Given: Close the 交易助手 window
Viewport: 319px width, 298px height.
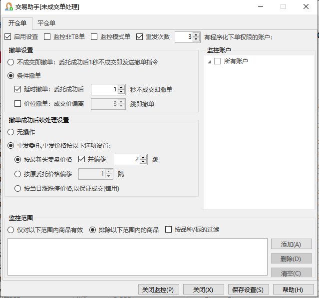Looking at the screenshot, I should tap(306, 6).
